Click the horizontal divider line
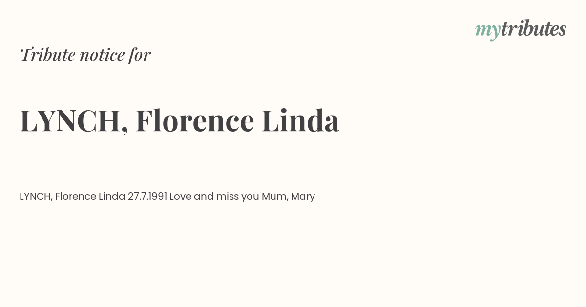Screen dimensions: 586x307 tap(293, 173)
